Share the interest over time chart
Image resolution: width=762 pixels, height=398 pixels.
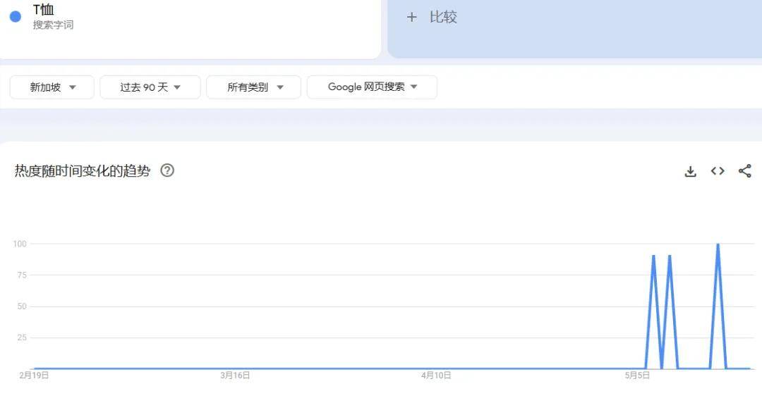coord(744,171)
